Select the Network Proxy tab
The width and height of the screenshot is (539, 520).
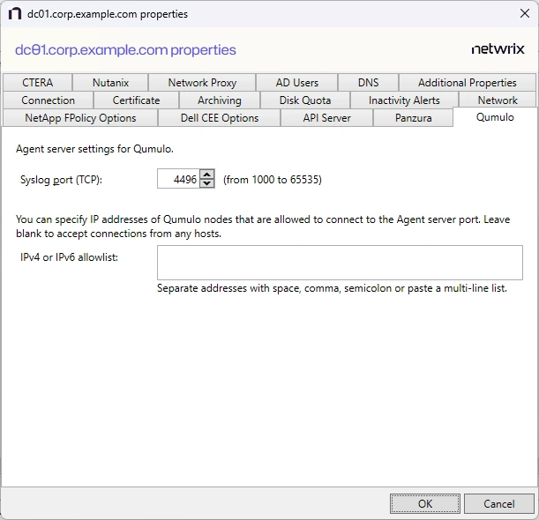tap(202, 83)
